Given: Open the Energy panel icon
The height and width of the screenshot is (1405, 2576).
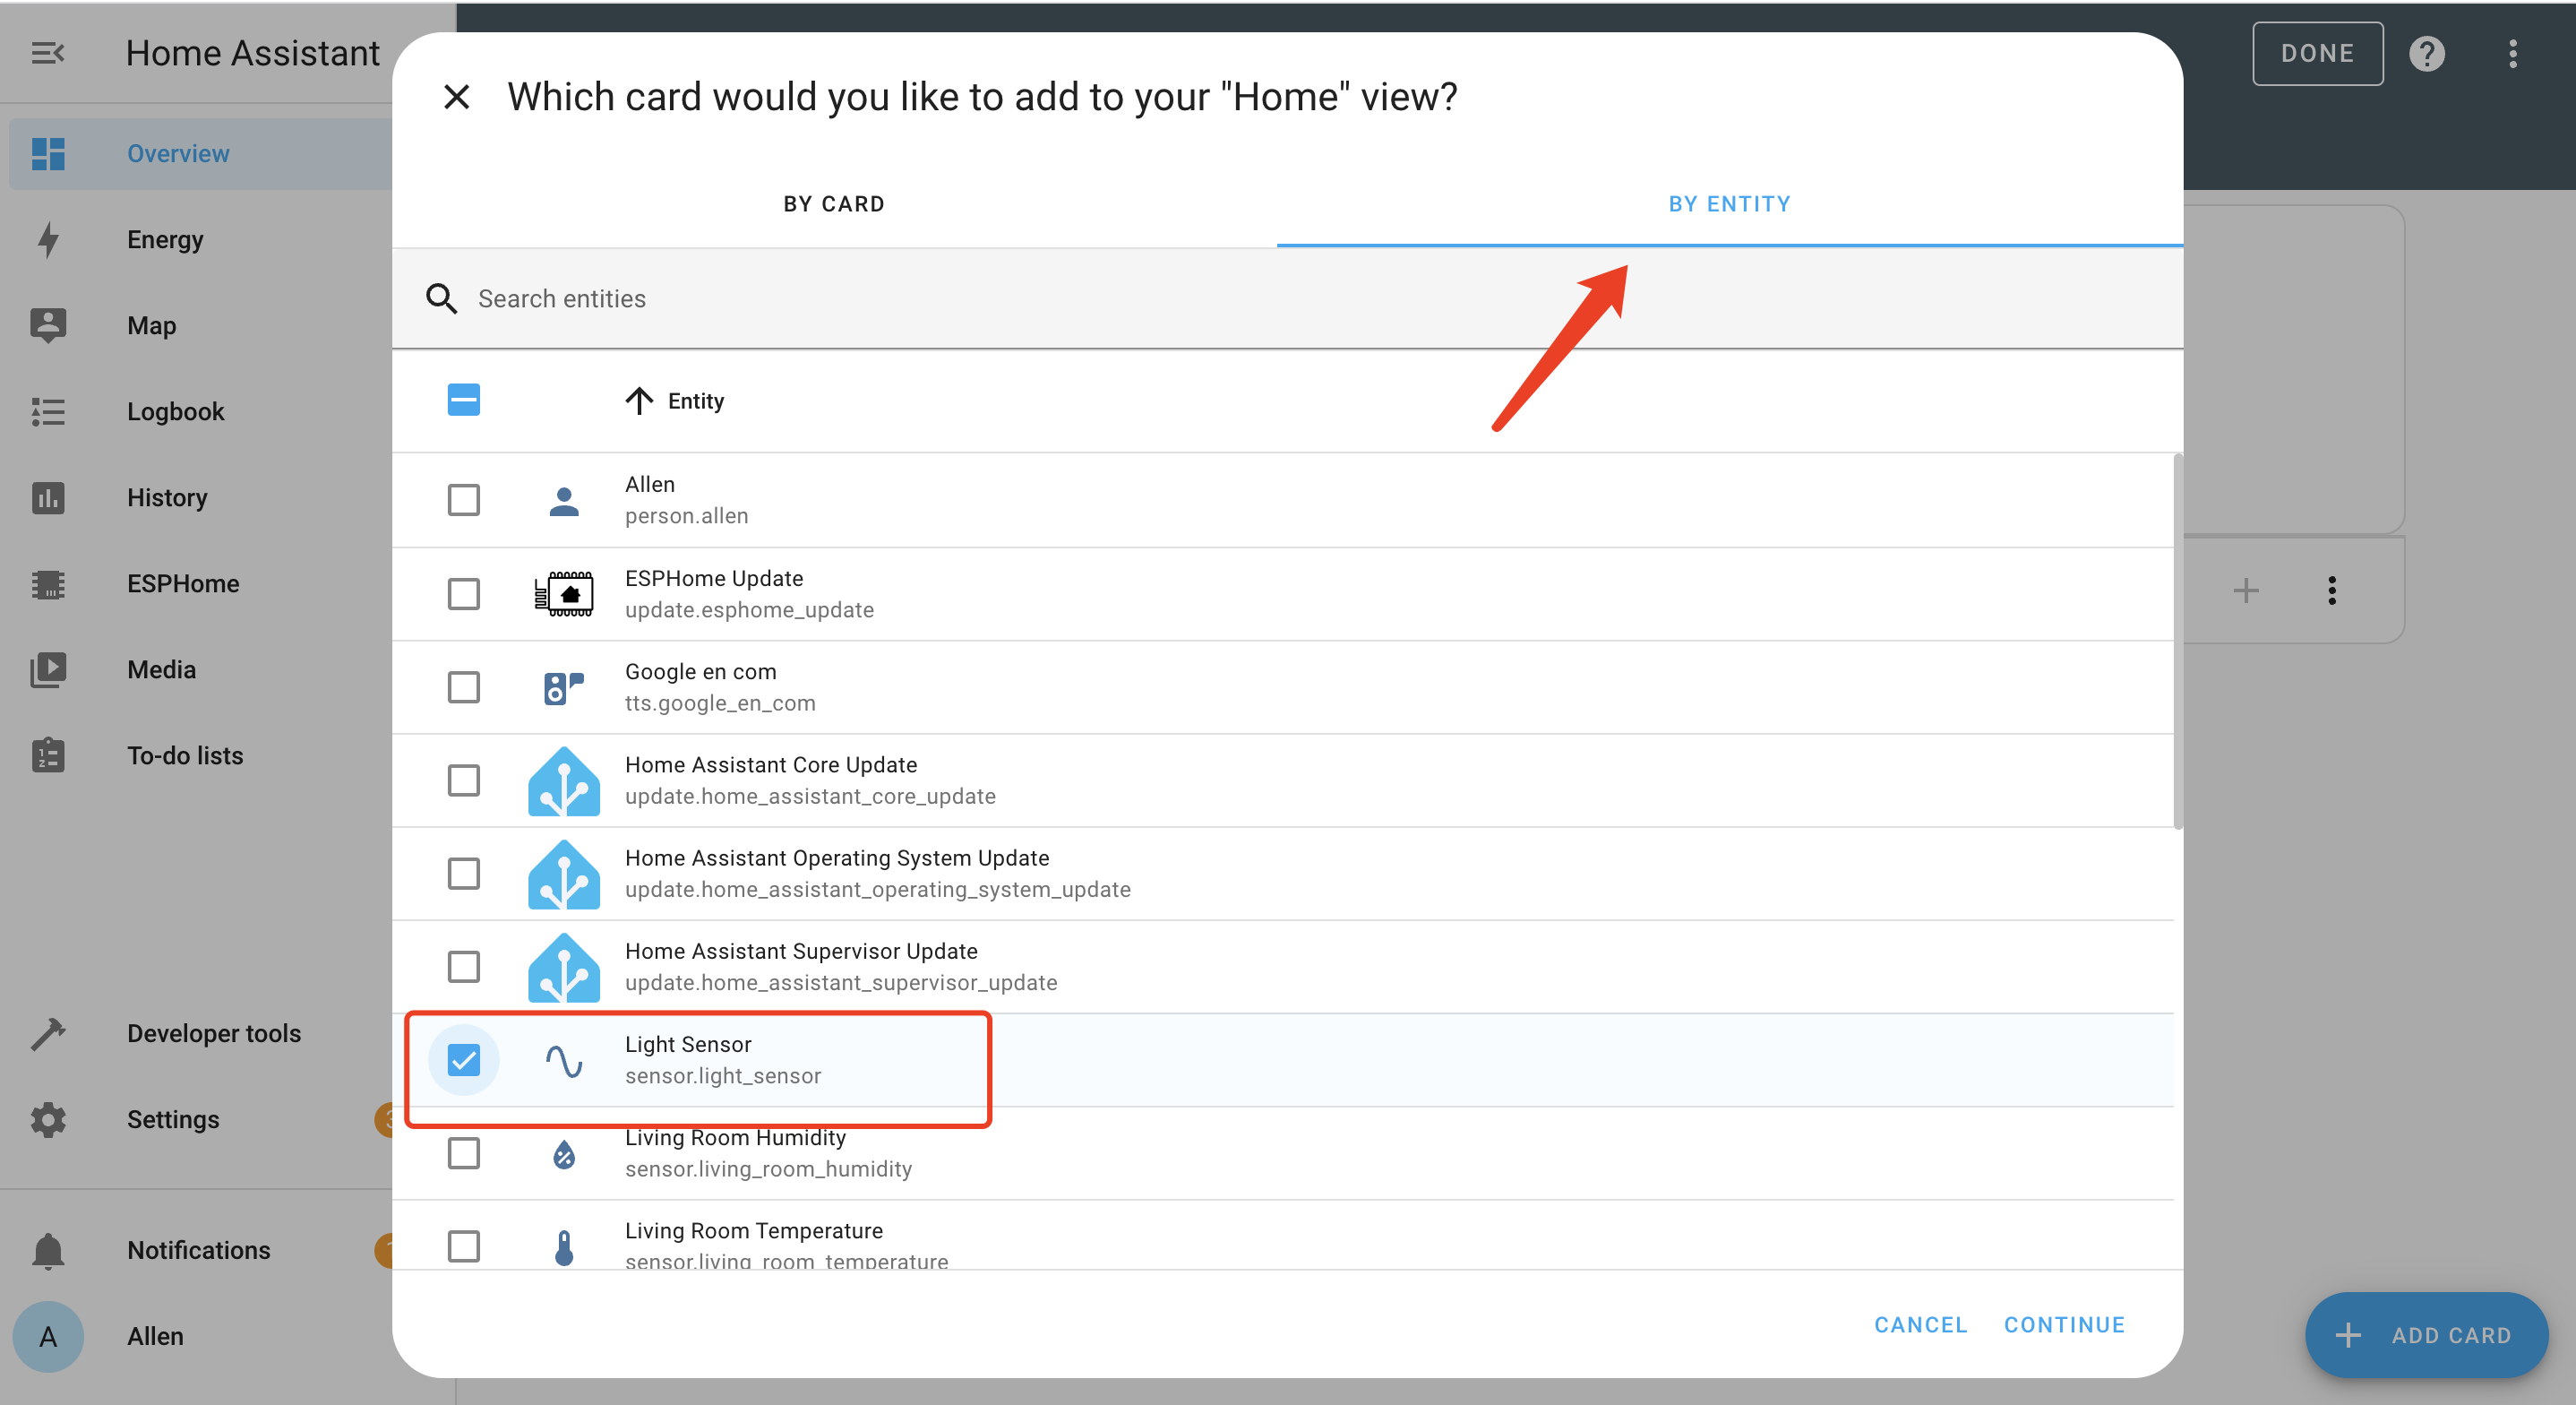Looking at the screenshot, I should click(x=48, y=239).
